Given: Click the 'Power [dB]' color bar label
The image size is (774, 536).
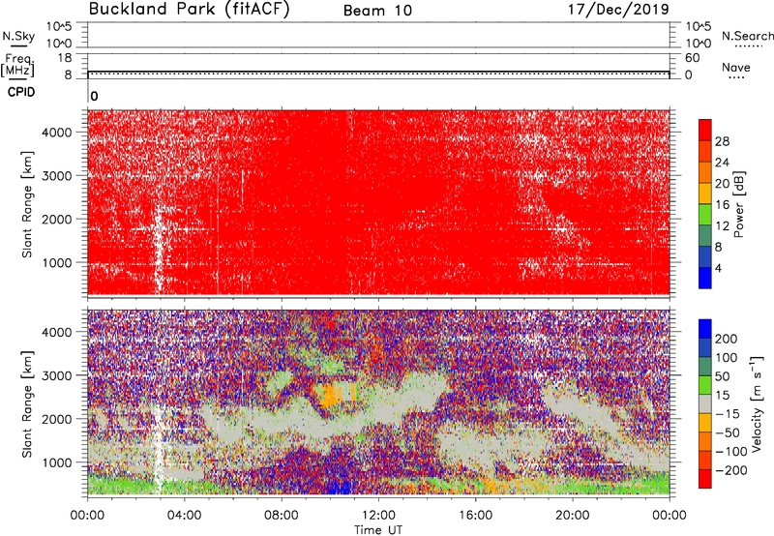Looking at the screenshot, I should coord(739,204).
